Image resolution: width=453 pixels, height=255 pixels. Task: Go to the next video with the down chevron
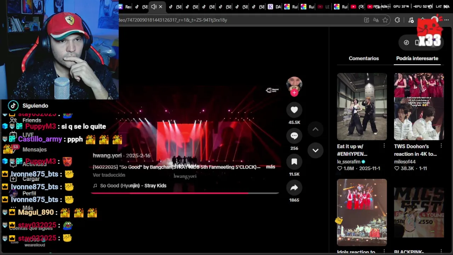click(315, 150)
